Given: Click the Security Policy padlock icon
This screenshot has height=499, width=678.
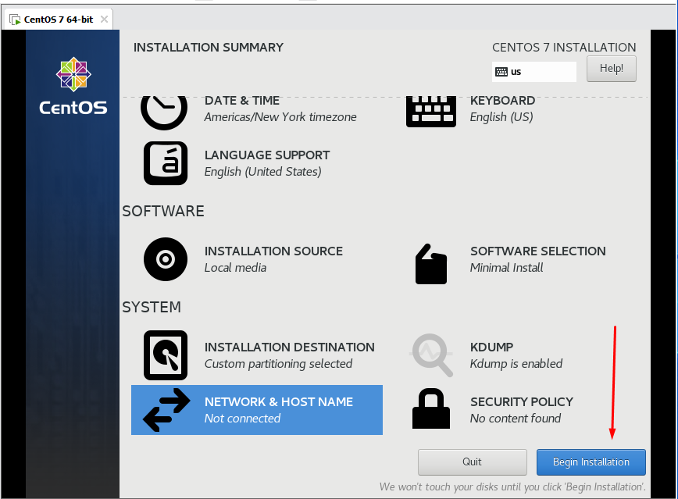Looking at the screenshot, I should click(x=430, y=408).
